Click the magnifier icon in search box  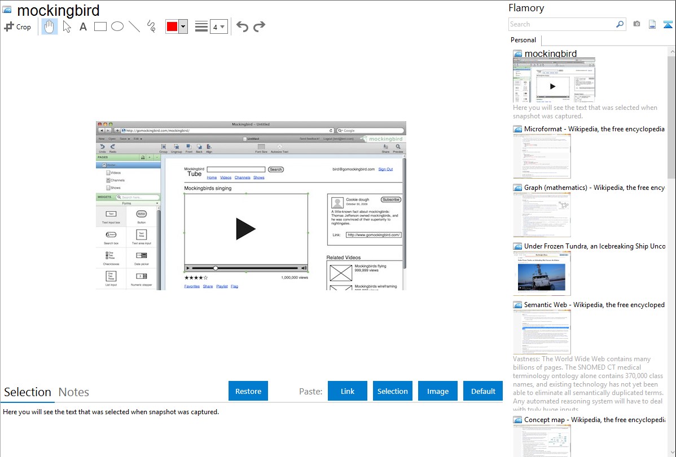(620, 24)
